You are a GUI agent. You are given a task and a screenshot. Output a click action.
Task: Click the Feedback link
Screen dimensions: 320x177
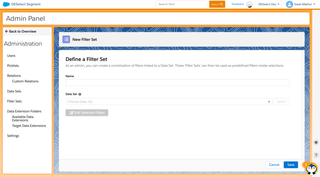point(237,4)
